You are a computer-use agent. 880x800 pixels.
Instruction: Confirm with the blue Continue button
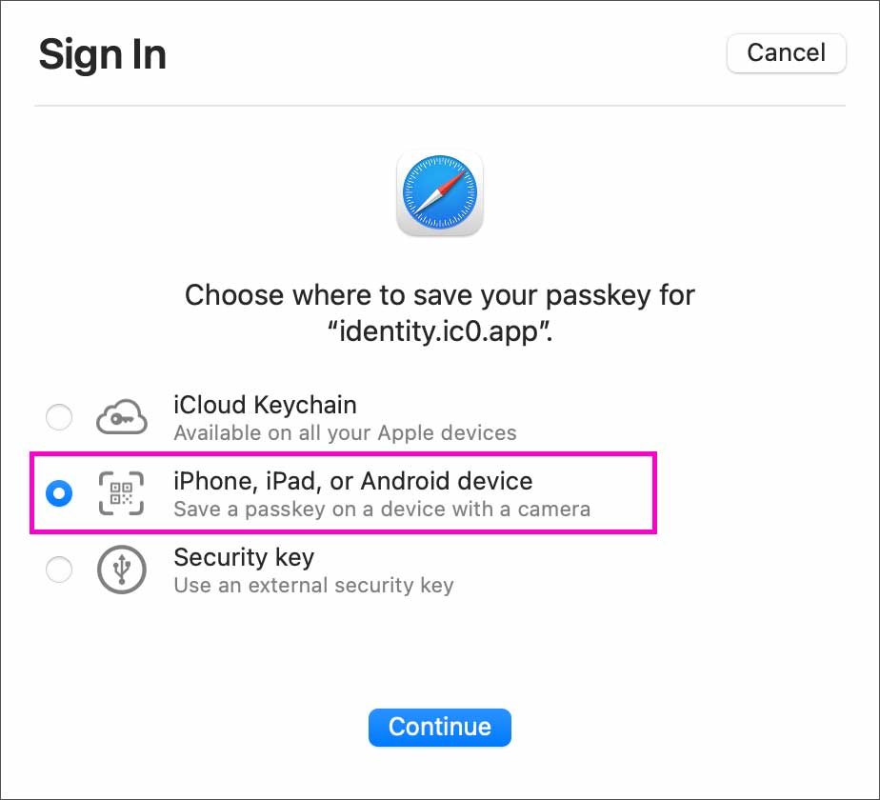tap(439, 727)
